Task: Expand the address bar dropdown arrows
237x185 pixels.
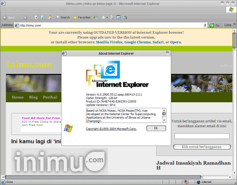Action: coord(205,25)
